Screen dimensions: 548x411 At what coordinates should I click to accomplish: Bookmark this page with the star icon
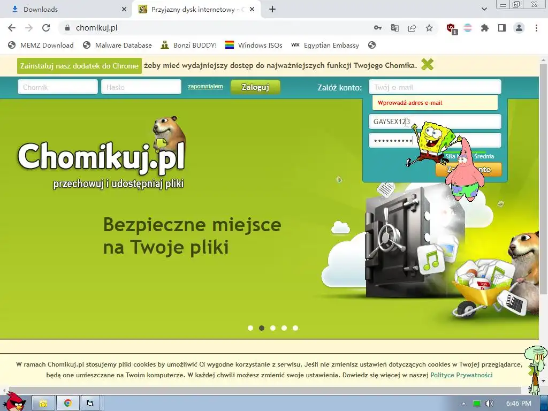(x=429, y=28)
